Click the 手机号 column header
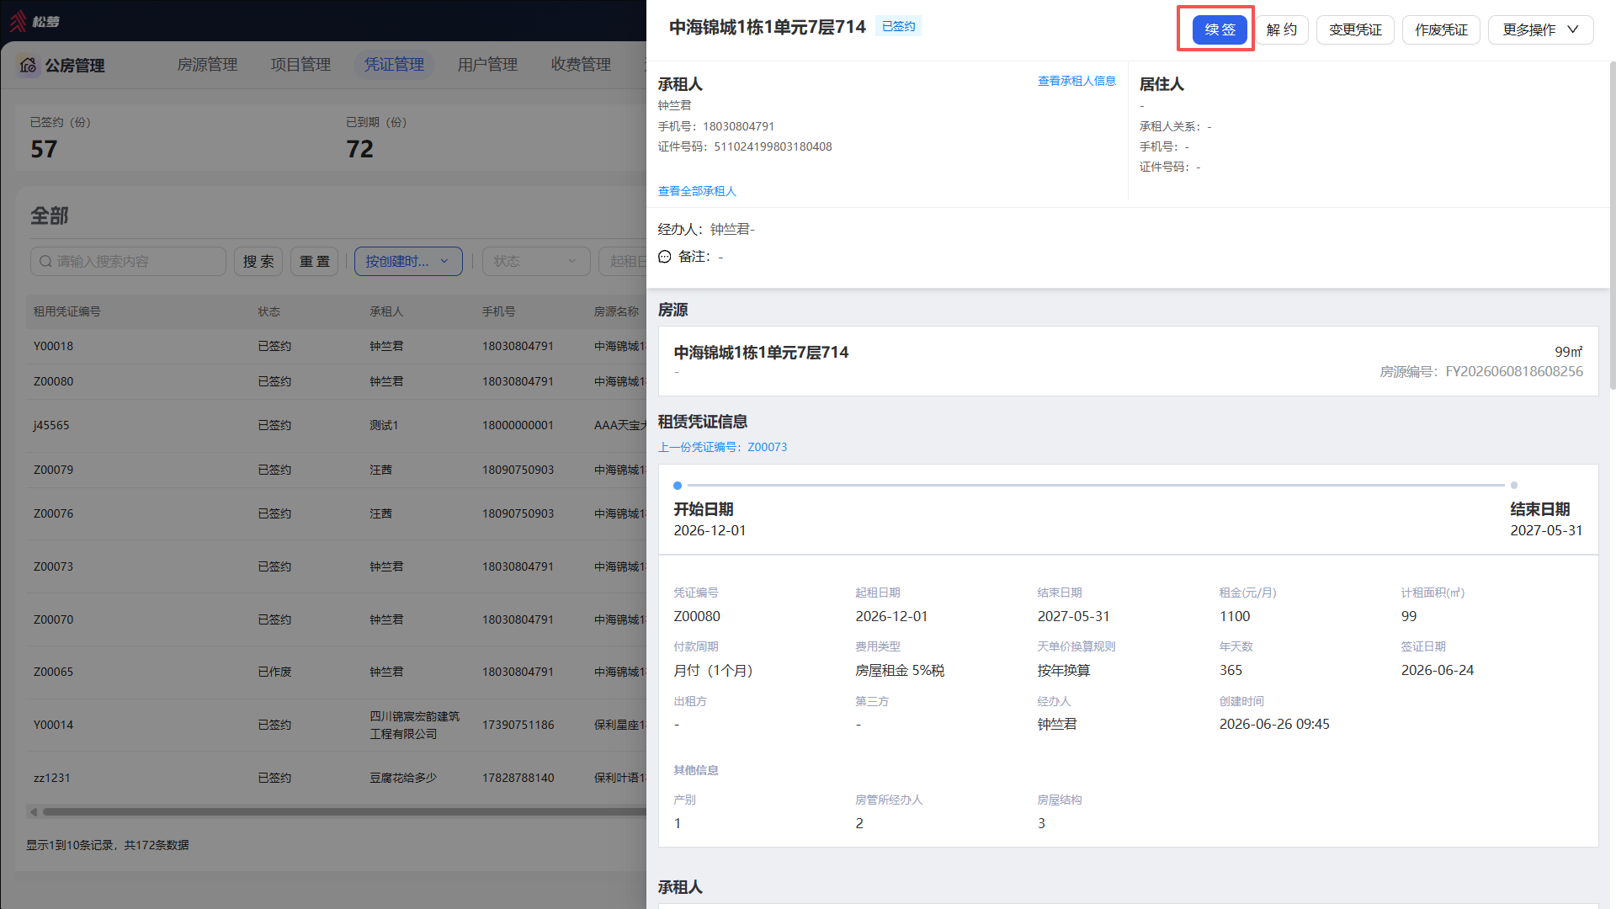Screen dimensions: 1616x909 [x=498, y=312]
